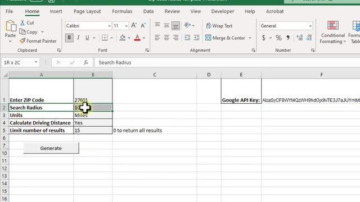Click the Generate button

pos(51,148)
